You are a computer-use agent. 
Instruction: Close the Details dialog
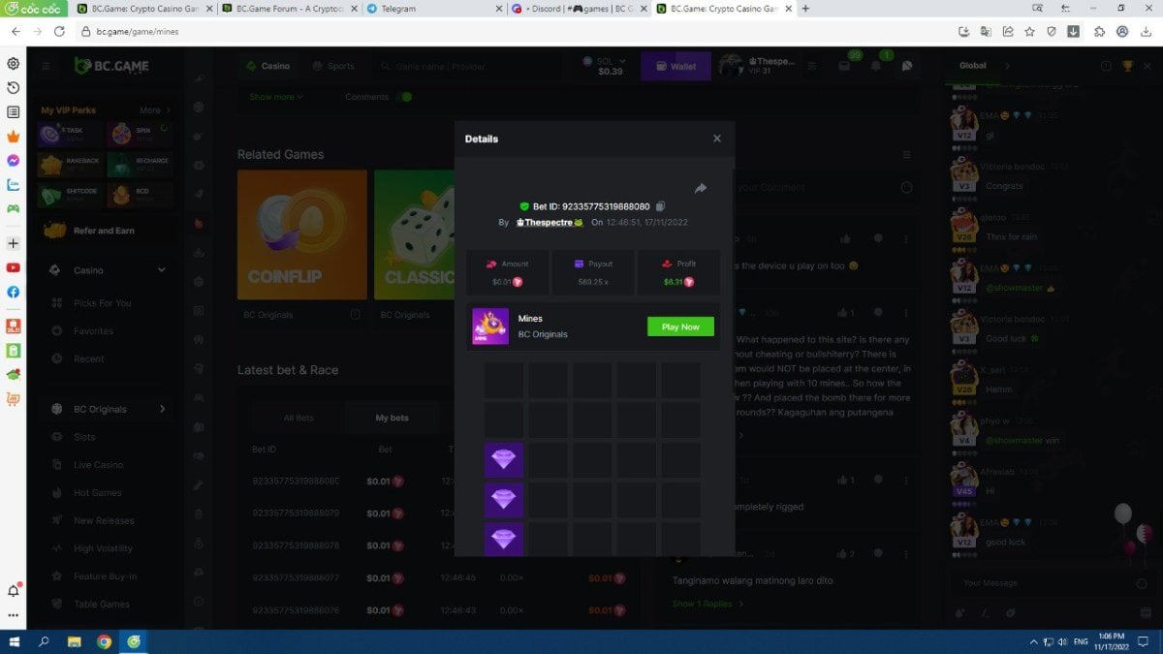coord(717,139)
